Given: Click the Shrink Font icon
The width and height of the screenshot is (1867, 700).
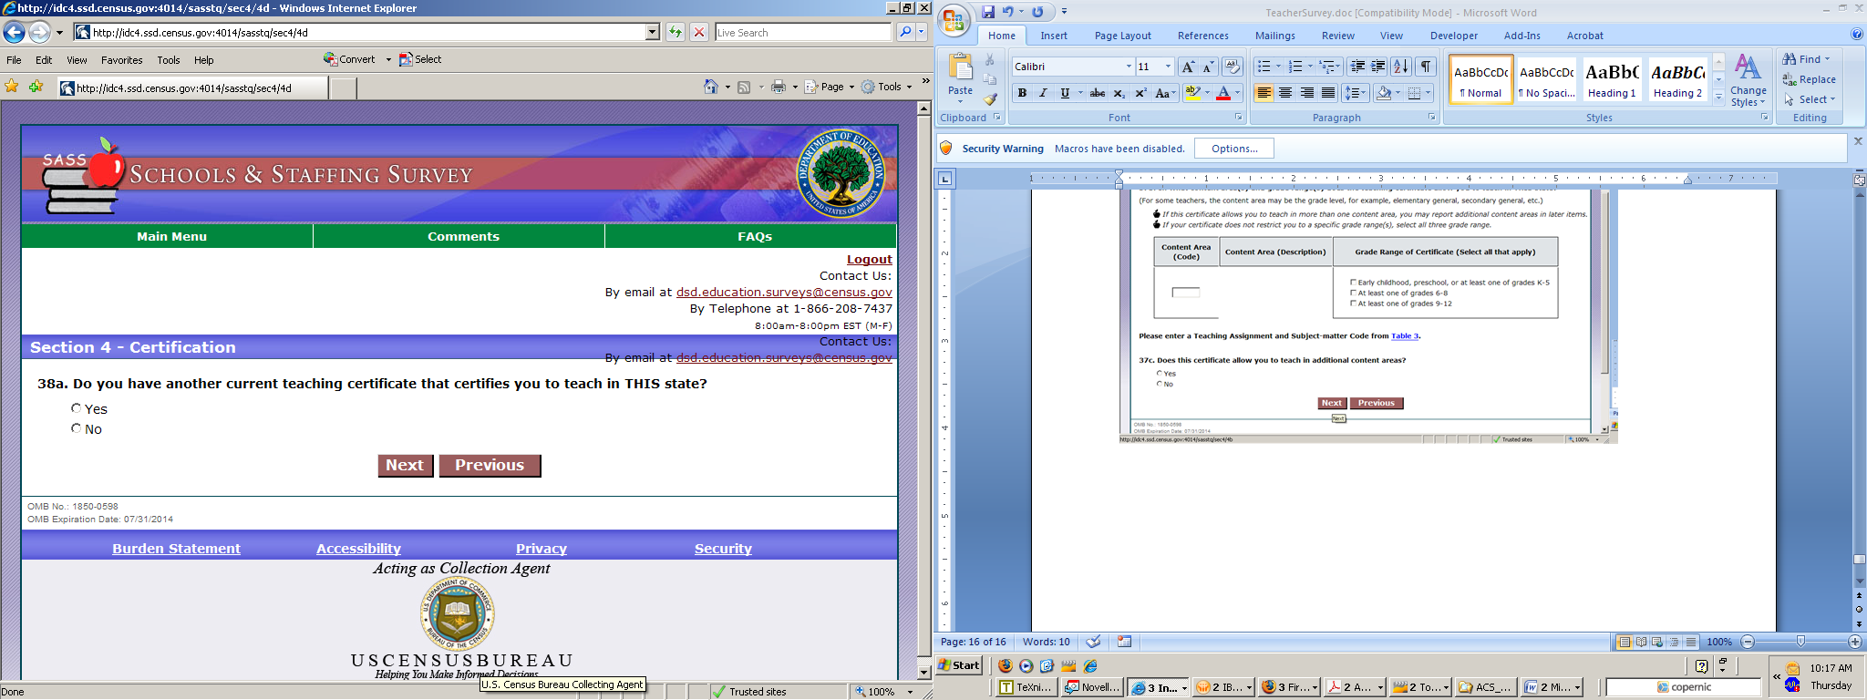Looking at the screenshot, I should [x=1208, y=67].
